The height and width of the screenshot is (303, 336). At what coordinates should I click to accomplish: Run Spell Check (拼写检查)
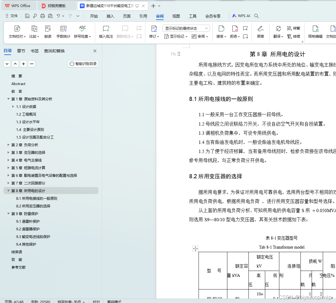point(83,32)
